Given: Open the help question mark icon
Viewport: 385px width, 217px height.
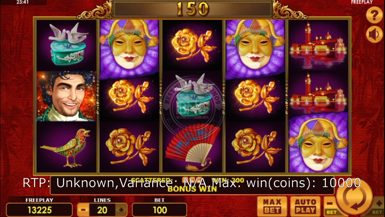Looking at the screenshot, I should [x=374, y=15].
